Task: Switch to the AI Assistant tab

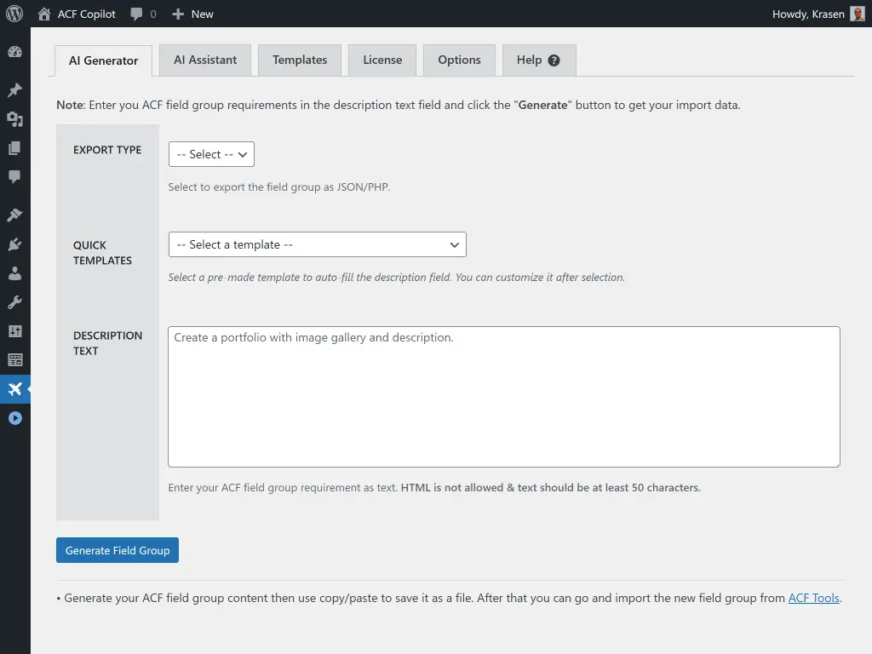Action: (x=204, y=60)
